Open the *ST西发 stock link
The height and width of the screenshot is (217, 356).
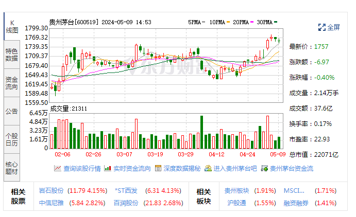coord(126,190)
